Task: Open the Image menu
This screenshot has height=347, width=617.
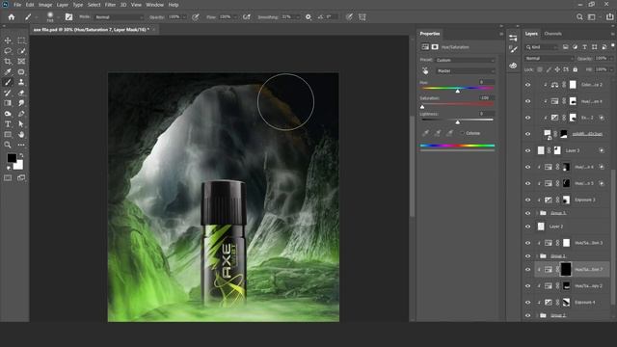Action: [45, 5]
